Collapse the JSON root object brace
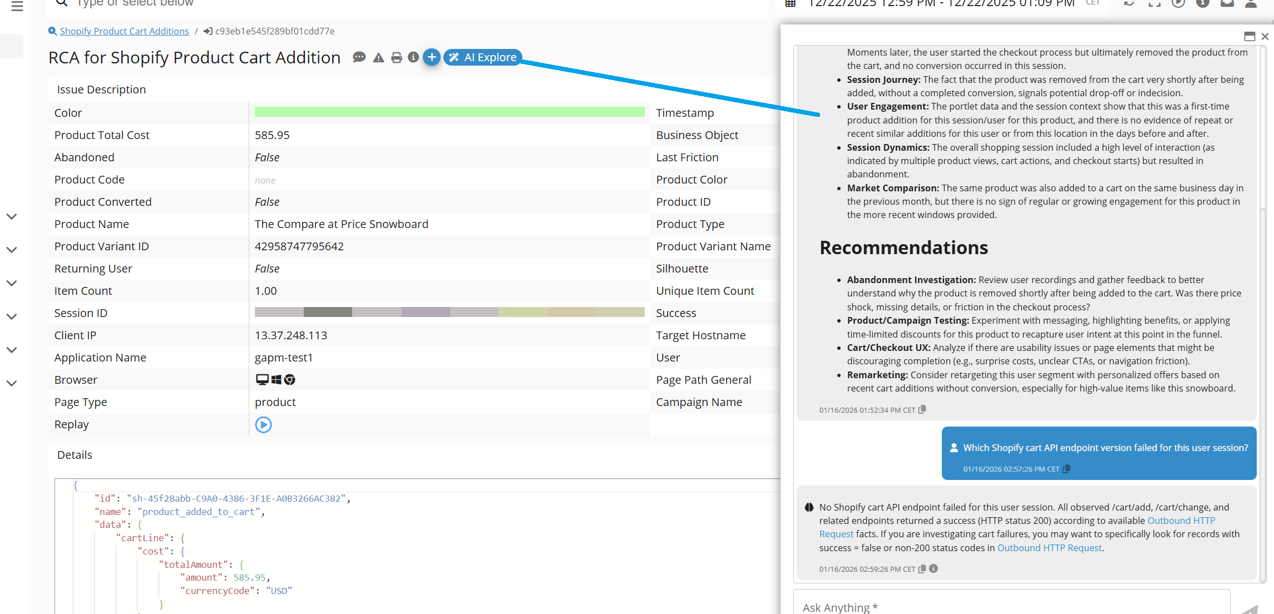This screenshot has height=614, width=1274. coord(75,486)
